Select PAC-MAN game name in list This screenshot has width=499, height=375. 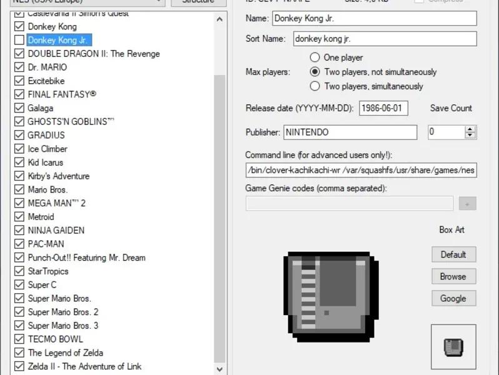click(46, 244)
